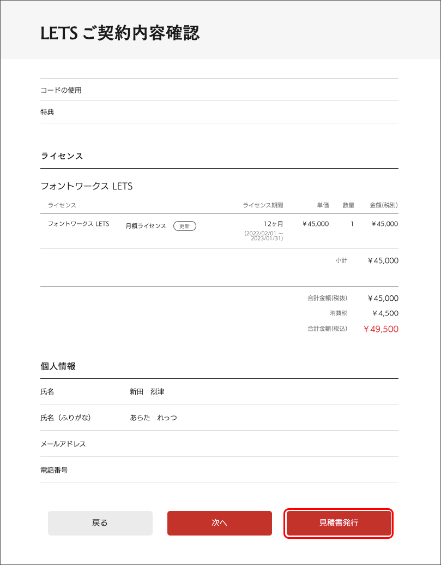Click the 見積書発行 button
Viewport: 441px width, 565px height.
[339, 523]
